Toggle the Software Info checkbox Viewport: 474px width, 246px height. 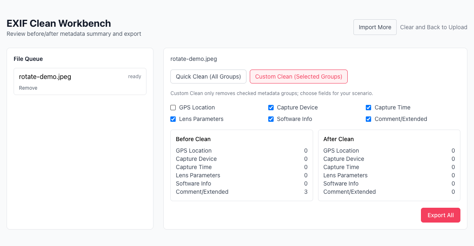tap(271, 119)
